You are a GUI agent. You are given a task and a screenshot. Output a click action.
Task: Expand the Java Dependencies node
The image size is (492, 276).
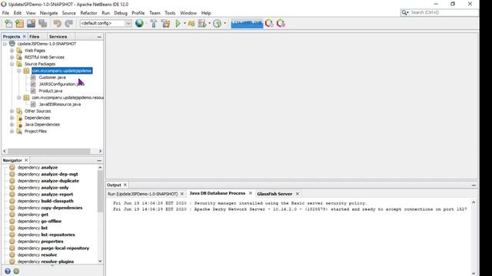coord(12,124)
